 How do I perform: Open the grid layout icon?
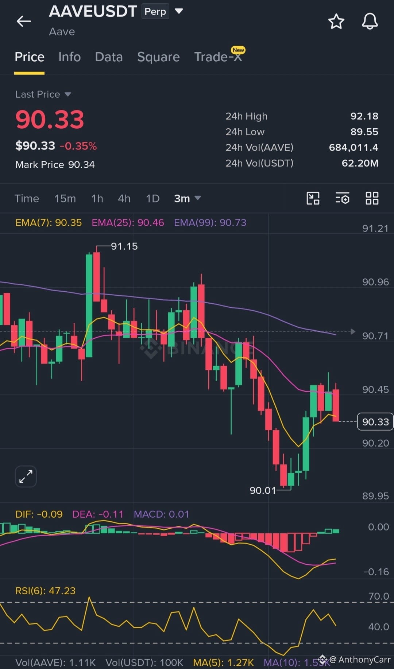pyautogui.click(x=372, y=198)
